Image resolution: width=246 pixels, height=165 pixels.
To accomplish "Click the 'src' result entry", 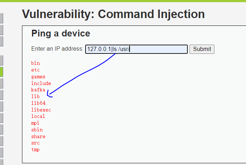I will click(35, 143).
